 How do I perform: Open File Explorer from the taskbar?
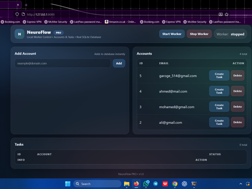coord(127,184)
